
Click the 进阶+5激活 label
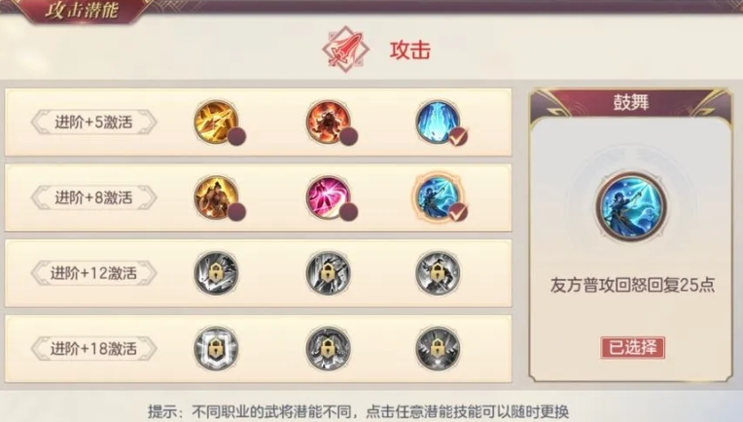(x=93, y=123)
